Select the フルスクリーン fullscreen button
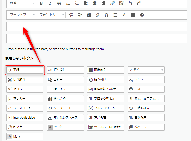191x141 pixels. (106, 108)
